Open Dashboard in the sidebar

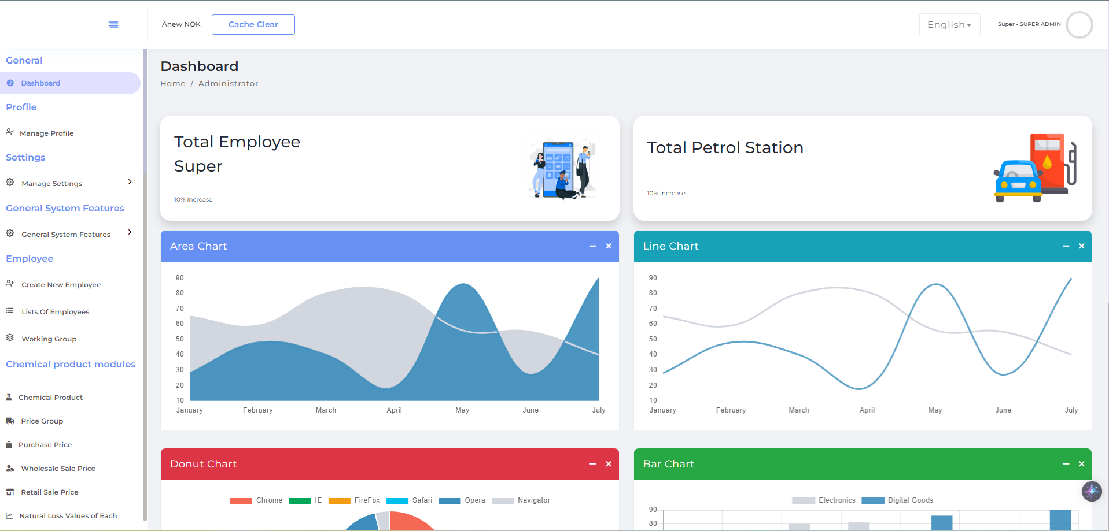(x=40, y=83)
